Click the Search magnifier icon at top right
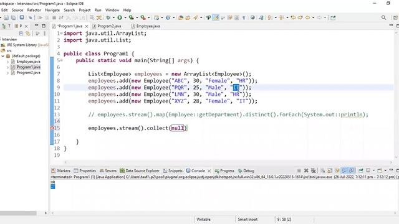The image size is (399, 224). pos(383,17)
